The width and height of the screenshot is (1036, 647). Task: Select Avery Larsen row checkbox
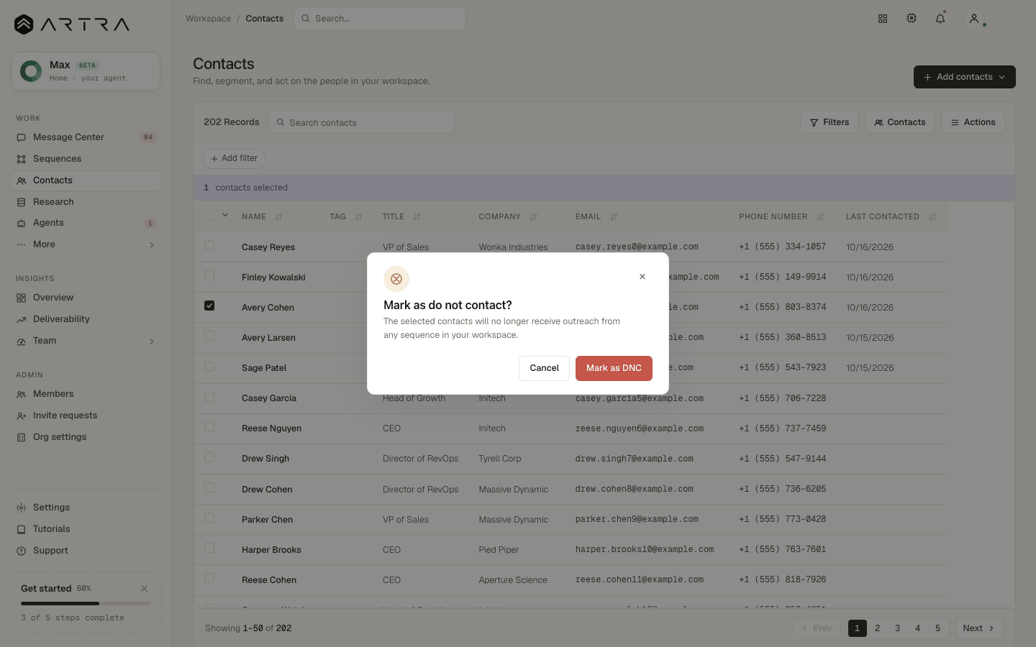[x=209, y=336]
